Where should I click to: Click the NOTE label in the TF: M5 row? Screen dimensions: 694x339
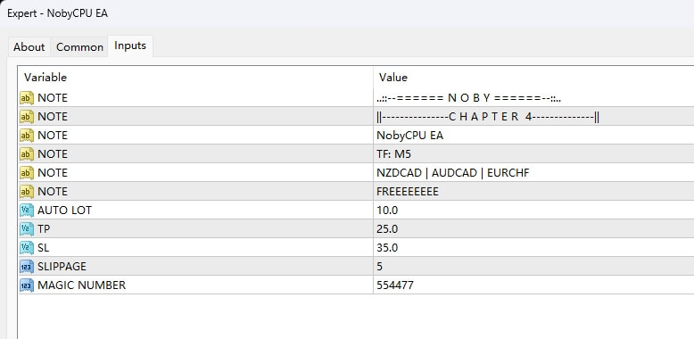pyautogui.click(x=53, y=154)
